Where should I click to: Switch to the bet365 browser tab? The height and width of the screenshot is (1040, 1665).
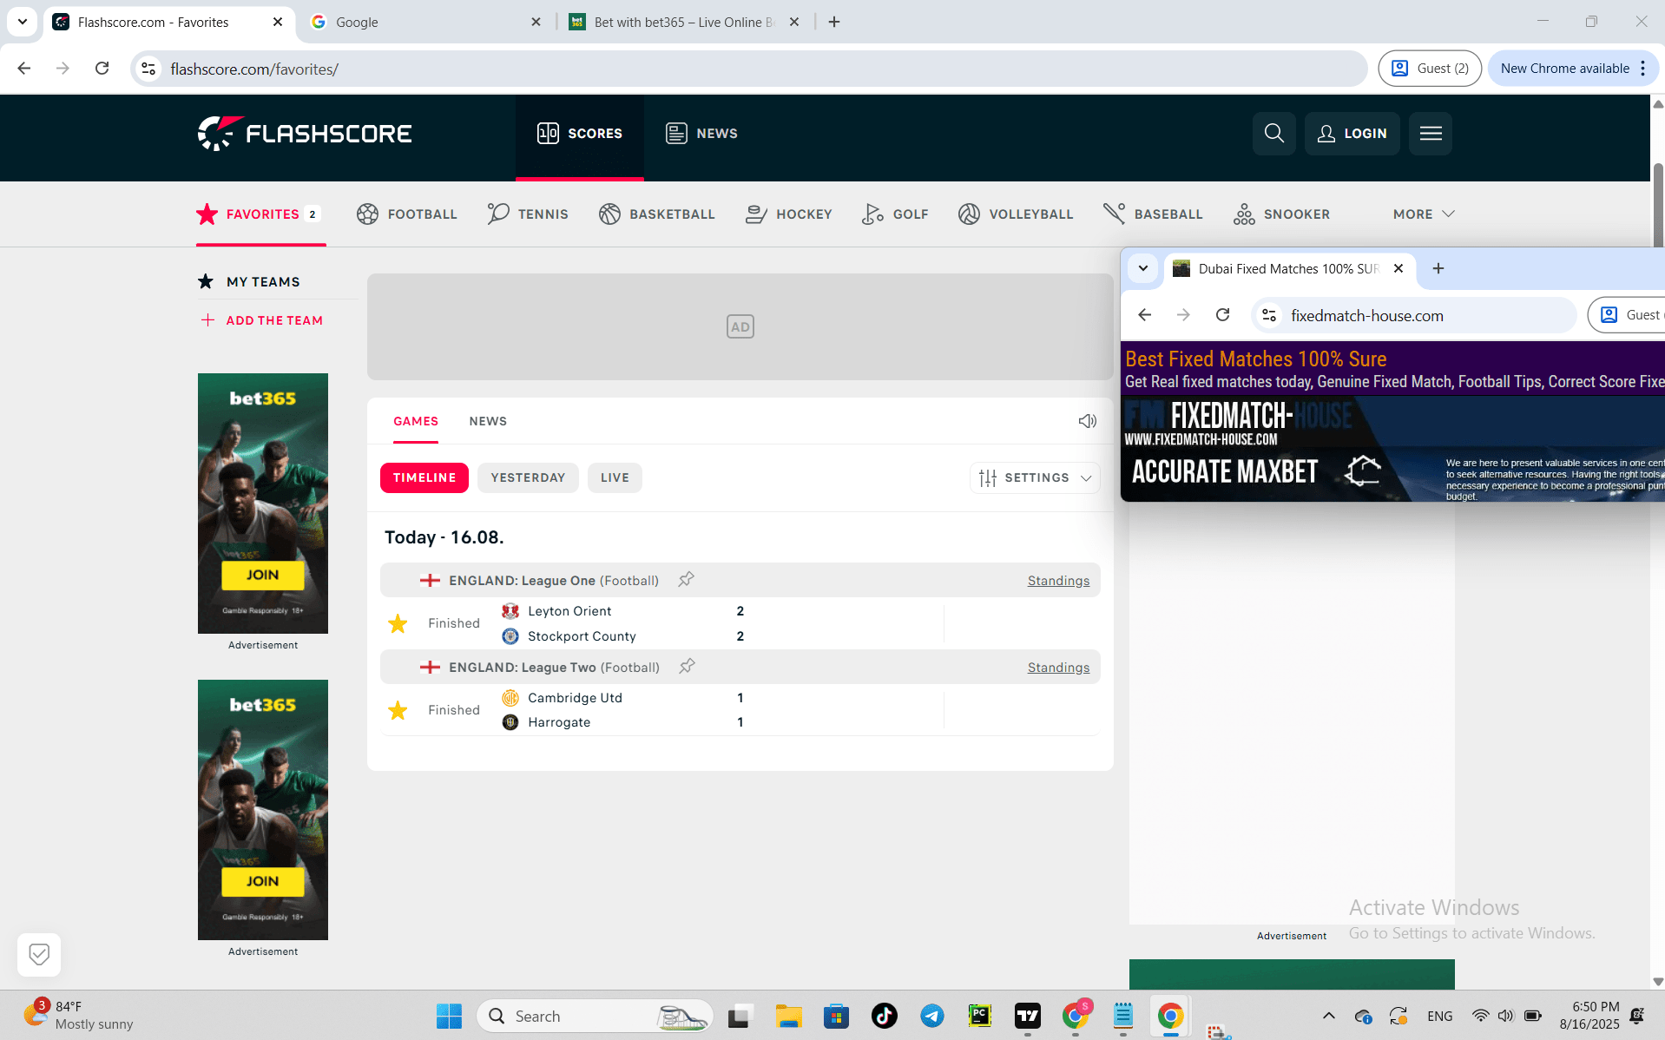coord(684,22)
